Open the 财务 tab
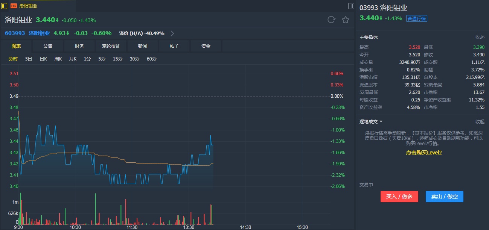This screenshot has height=230, width=489. pyautogui.click(x=79, y=46)
